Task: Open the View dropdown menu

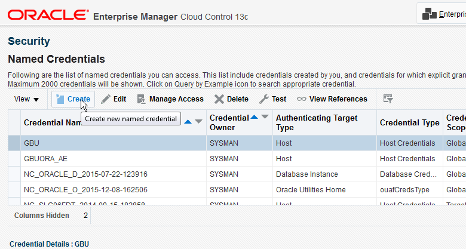Action: pos(26,99)
